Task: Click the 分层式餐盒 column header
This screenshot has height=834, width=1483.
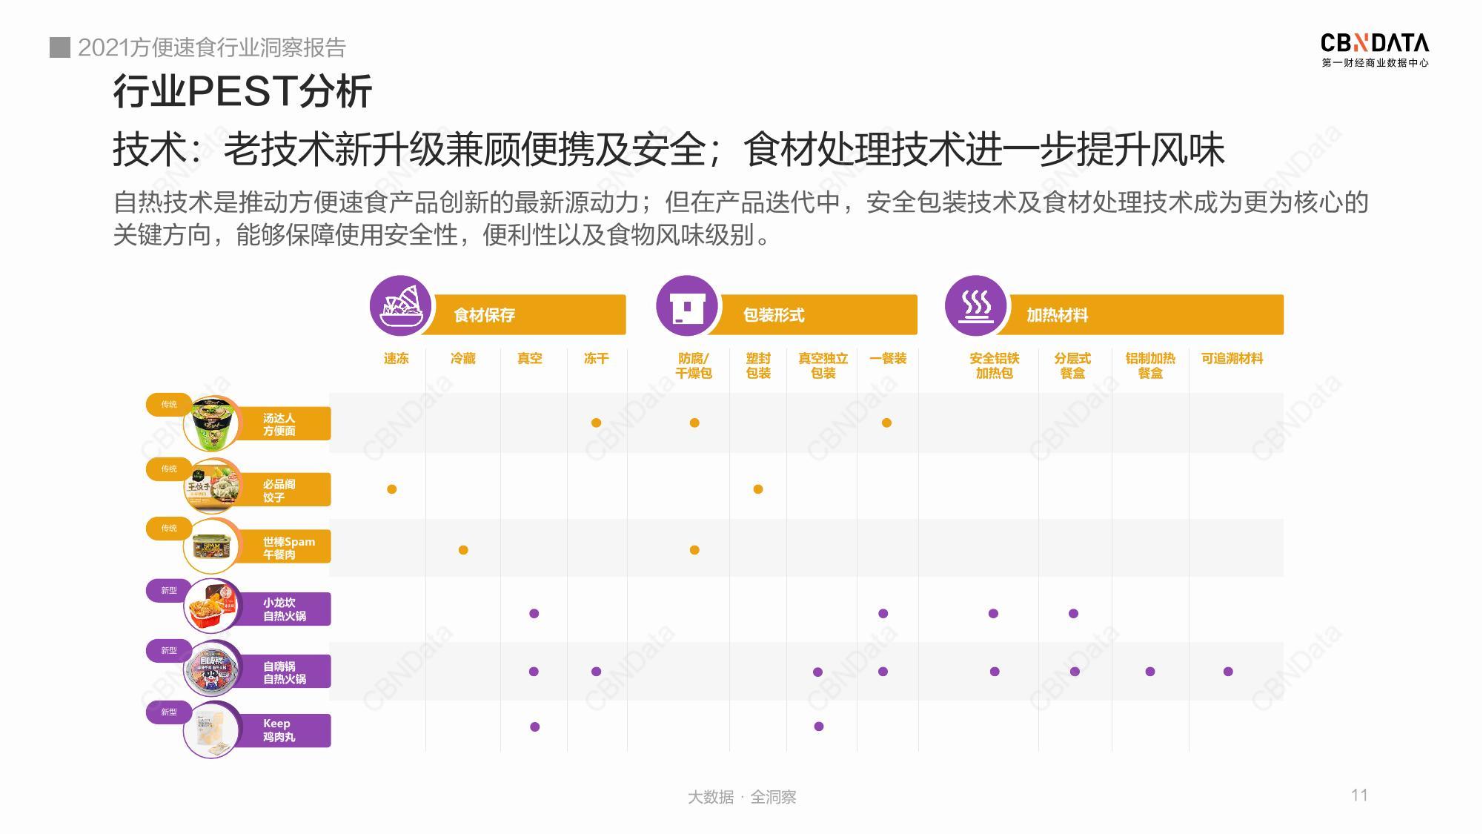Action: pos(1072,365)
